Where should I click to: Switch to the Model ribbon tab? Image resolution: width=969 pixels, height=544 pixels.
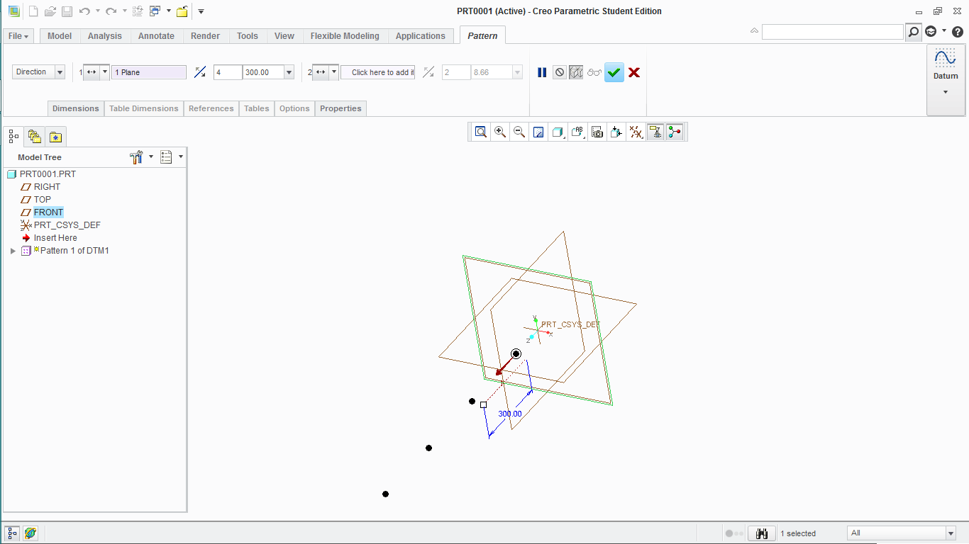[x=60, y=36]
